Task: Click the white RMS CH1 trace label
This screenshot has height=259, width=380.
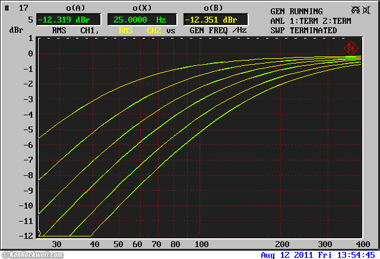Action: click(74, 30)
